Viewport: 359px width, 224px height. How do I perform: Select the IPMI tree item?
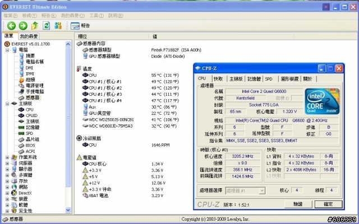pyautogui.click(x=30, y=74)
